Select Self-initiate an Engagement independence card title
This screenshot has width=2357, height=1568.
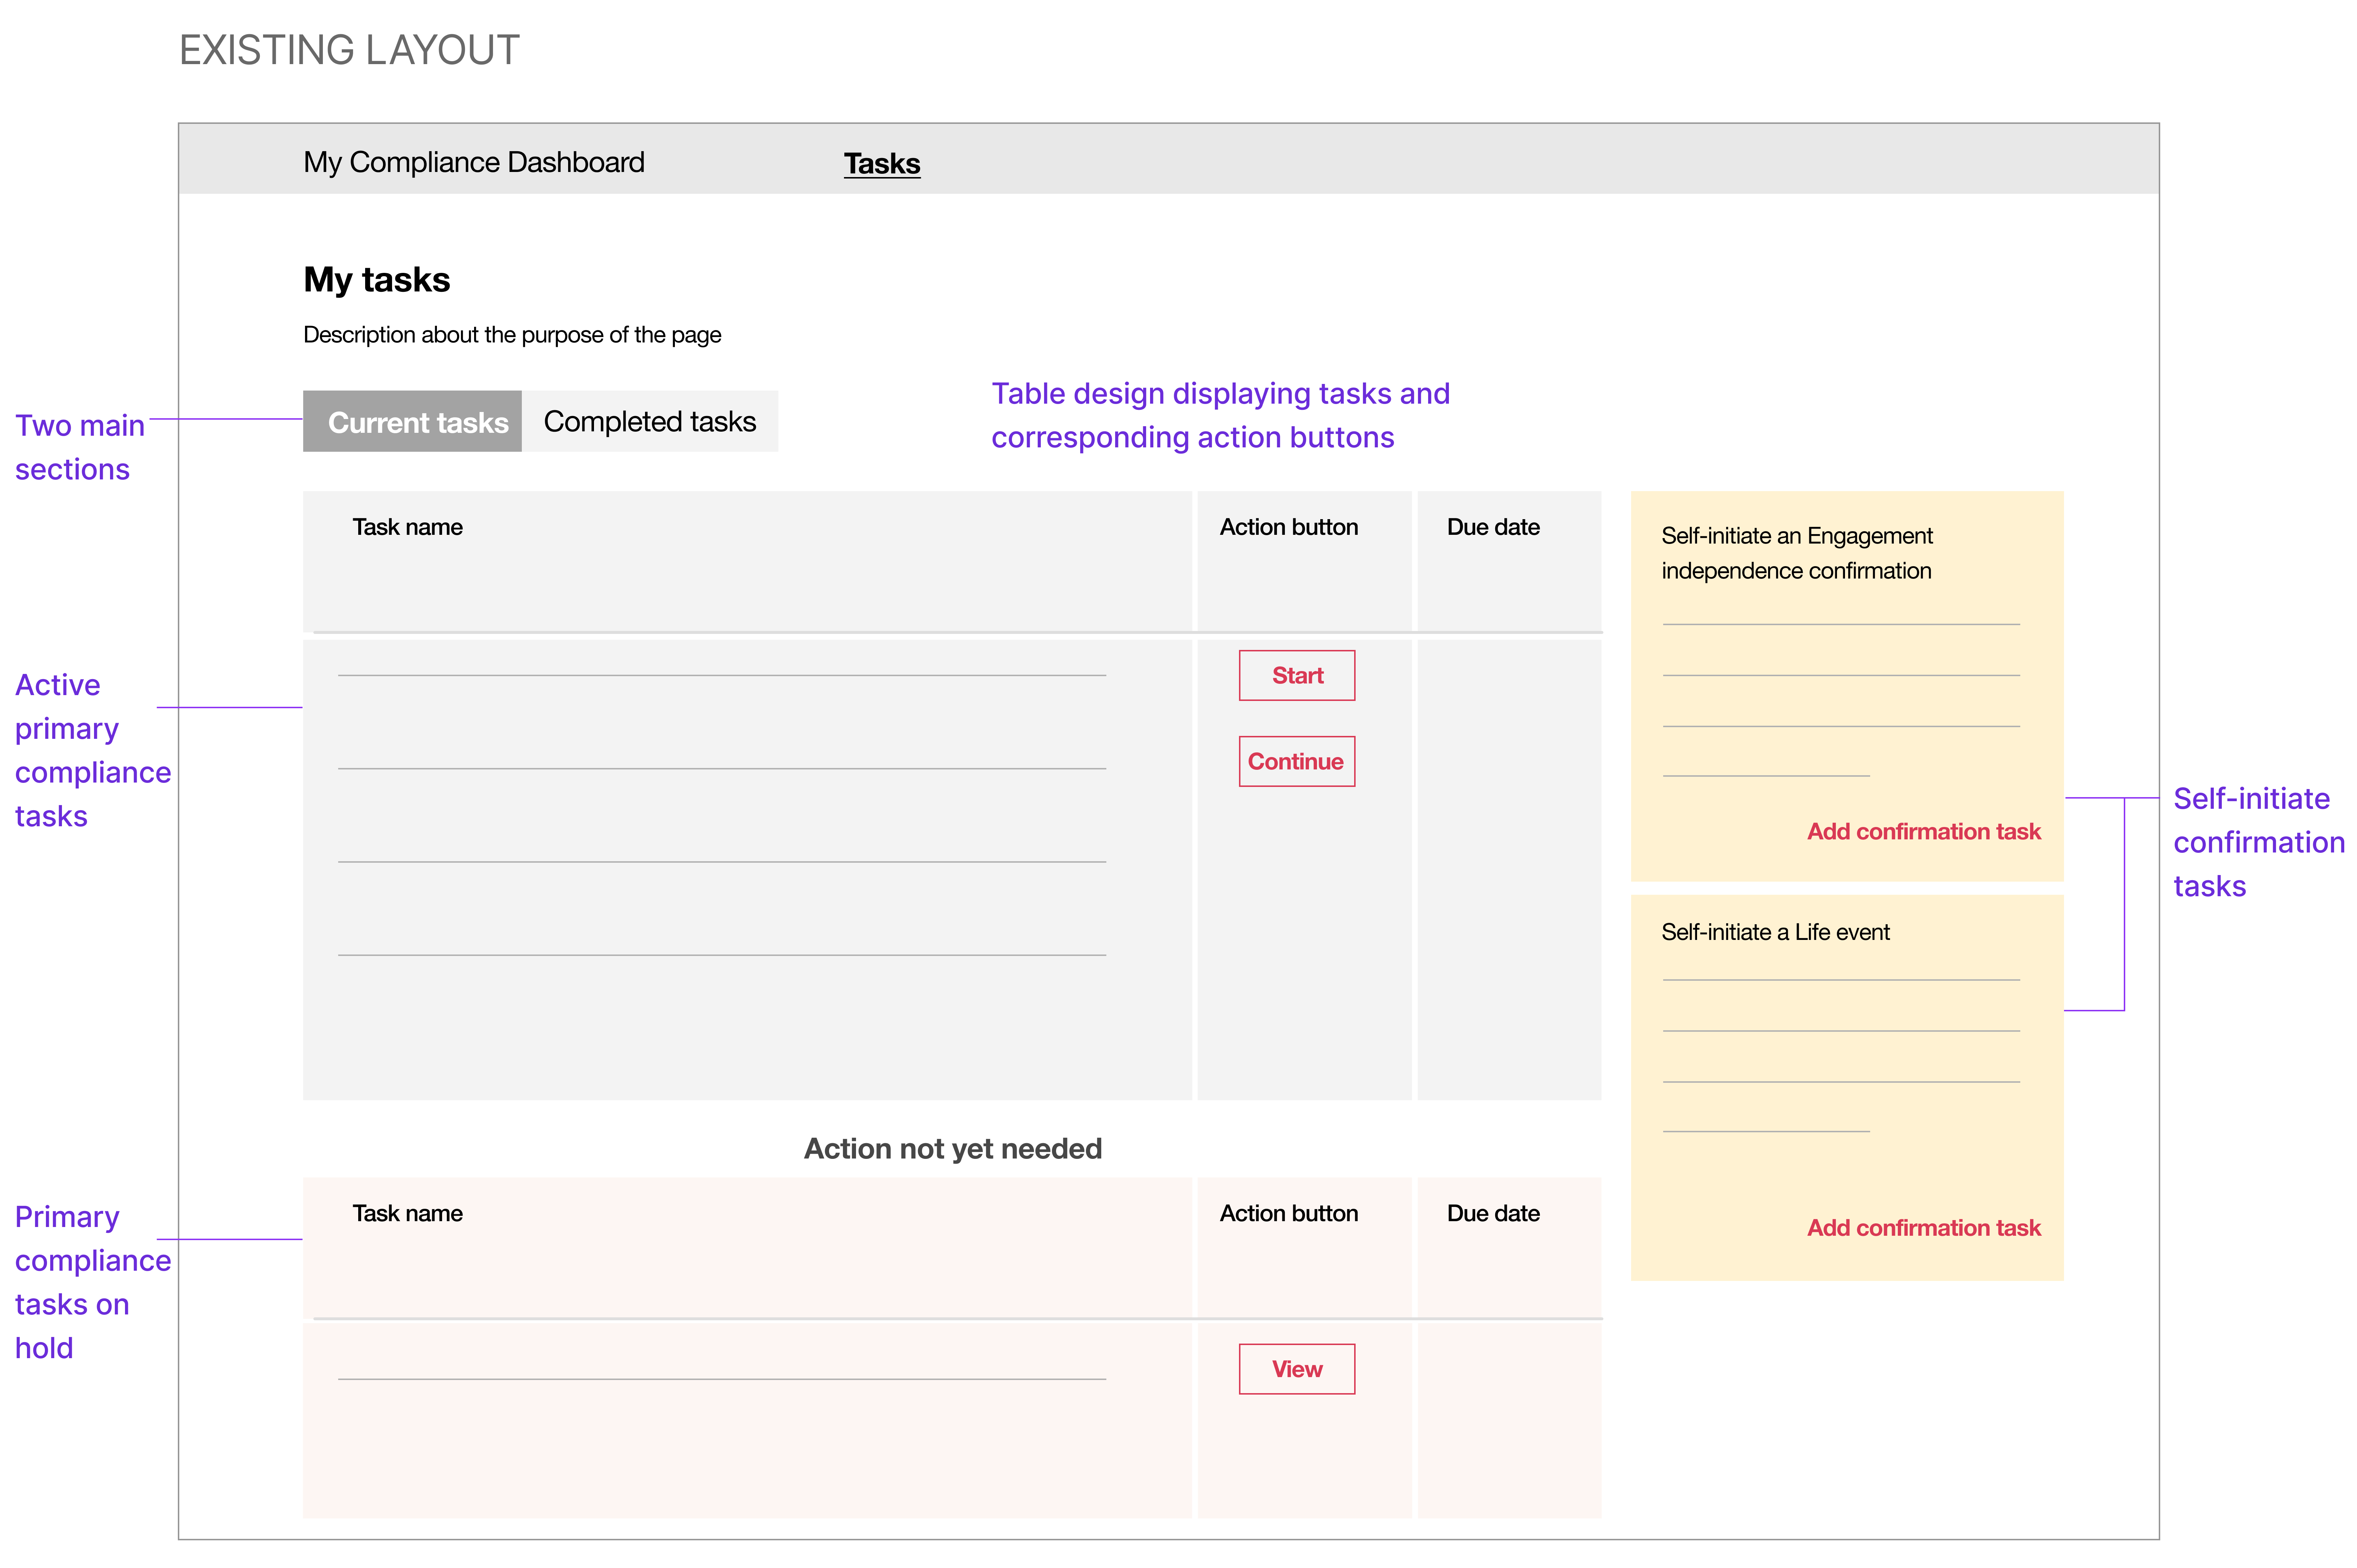pos(1796,553)
